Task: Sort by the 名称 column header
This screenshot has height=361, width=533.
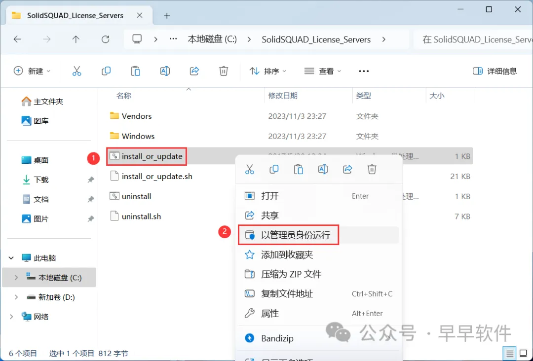Action: tap(124, 96)
